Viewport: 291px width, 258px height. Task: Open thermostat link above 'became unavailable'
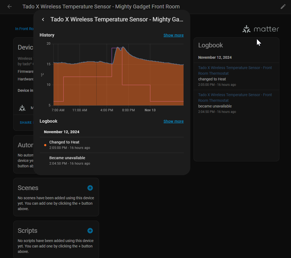235,97
